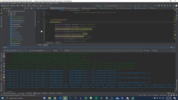Click the Make Project hammer icon
Viewport: 178px width, 100px height.
click(x=93, y=6)
